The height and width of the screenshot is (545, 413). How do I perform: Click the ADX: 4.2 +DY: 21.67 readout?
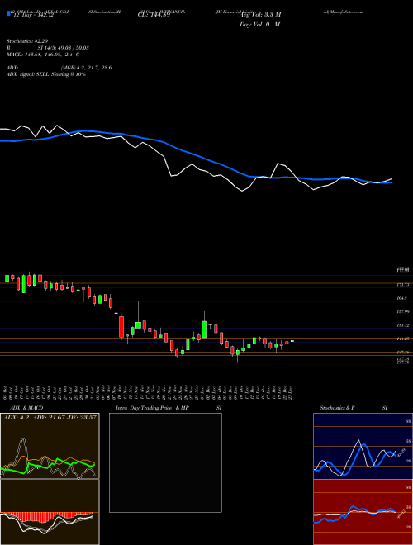coord(50,418)
